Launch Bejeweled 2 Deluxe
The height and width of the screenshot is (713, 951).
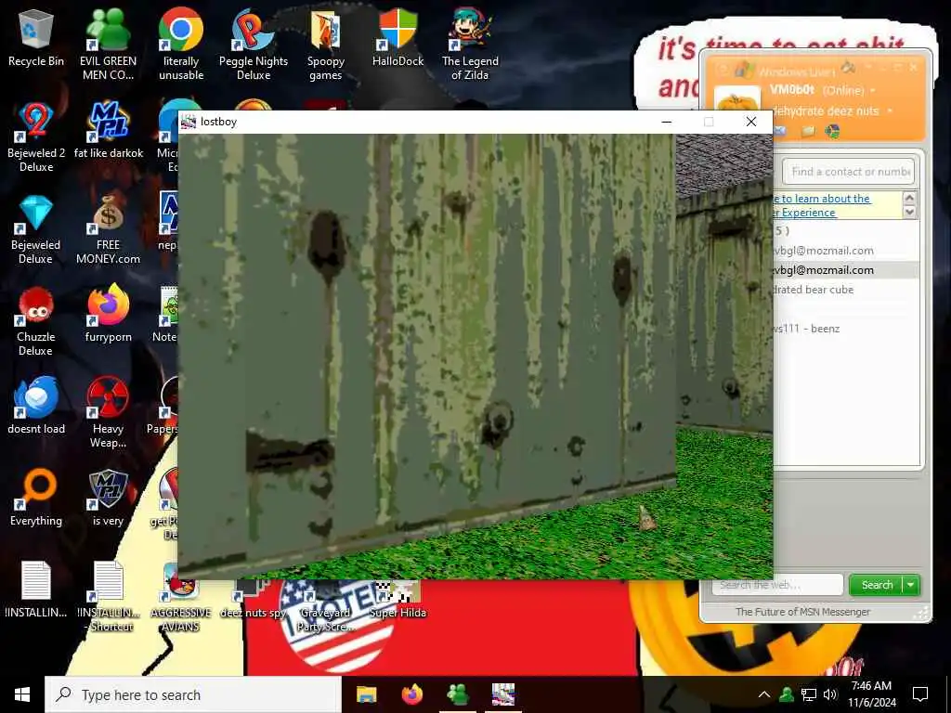(x=36, y=136)
